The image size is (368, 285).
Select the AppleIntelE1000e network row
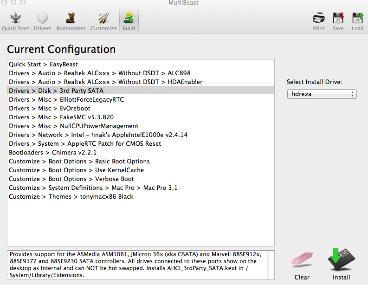141,135
